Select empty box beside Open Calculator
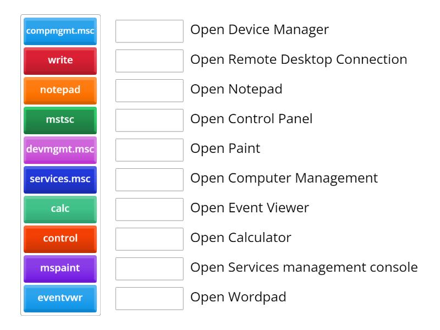 click(150, 239)
